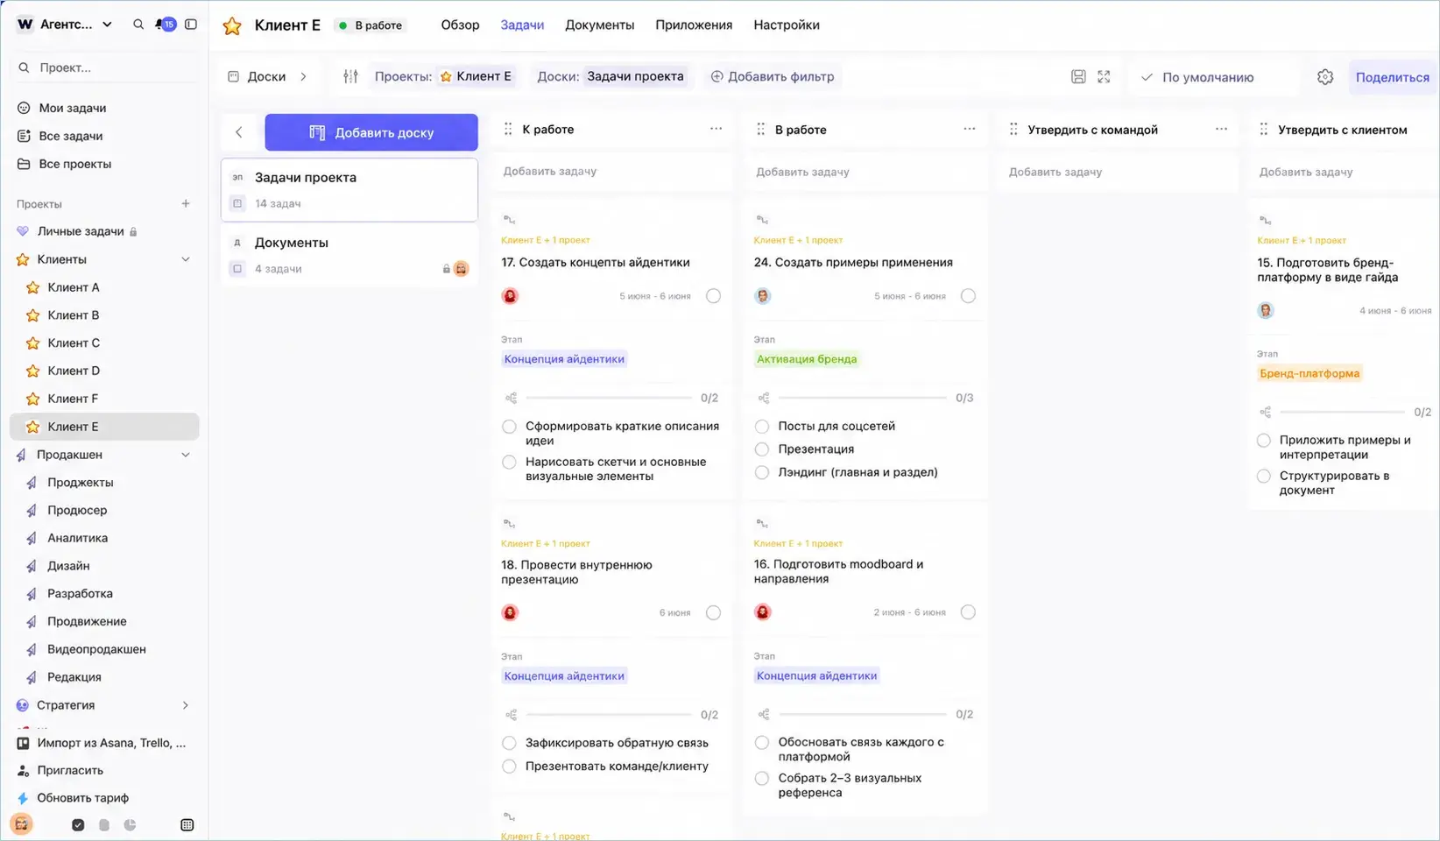Click the Концепция айдентики tag on task 17
1440x841 pixels.
pos(564,359)
